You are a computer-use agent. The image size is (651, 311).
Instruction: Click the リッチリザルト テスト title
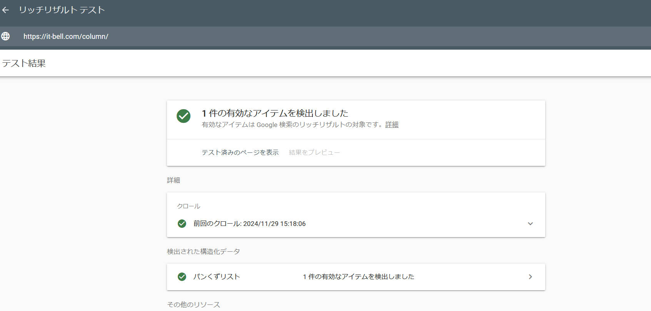pos(62,10)
